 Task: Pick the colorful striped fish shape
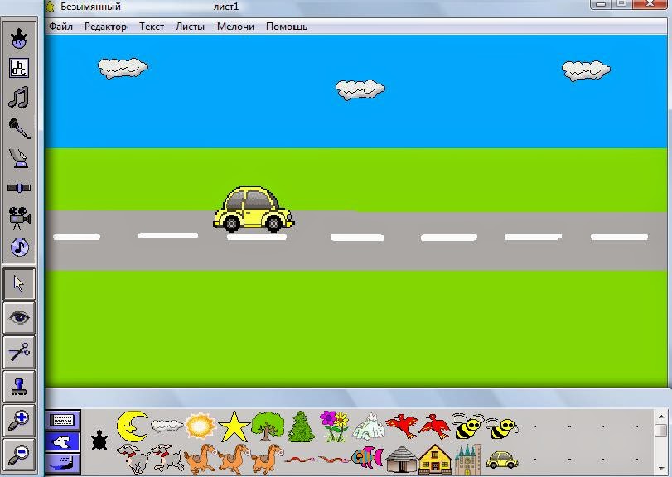[367, 457]
